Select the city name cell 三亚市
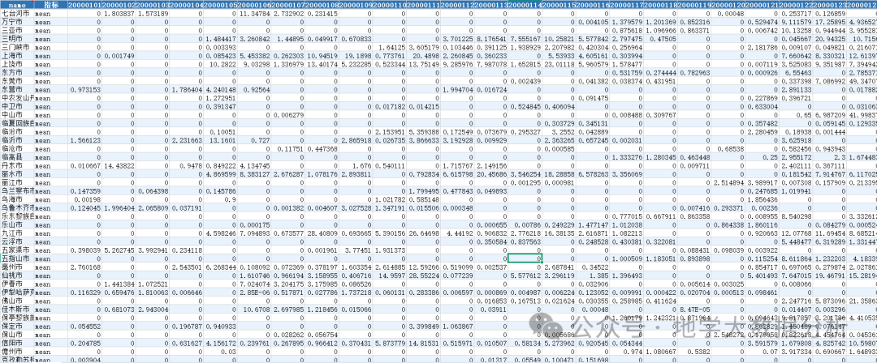The width and height of the screenshot is (877, 363). [x=17, y=29]
